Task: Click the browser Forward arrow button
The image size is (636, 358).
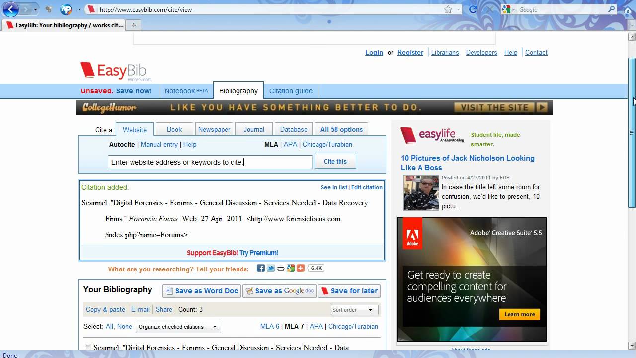Action: click(26, 9)
